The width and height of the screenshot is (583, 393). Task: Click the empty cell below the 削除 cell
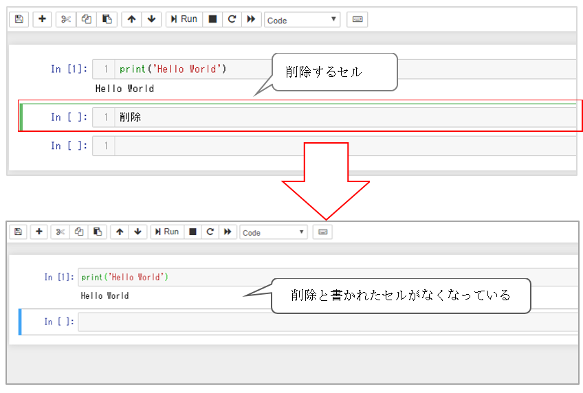coord(344,146)
